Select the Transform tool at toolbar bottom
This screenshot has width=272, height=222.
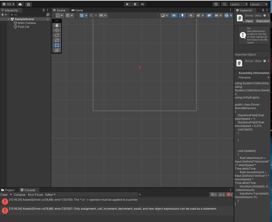57,50
